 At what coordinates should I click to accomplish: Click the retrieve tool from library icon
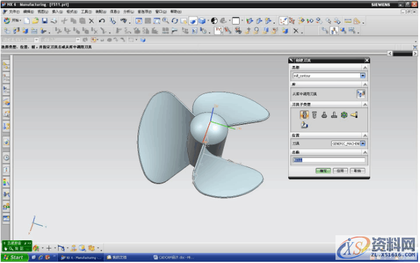tap(361, 93)
